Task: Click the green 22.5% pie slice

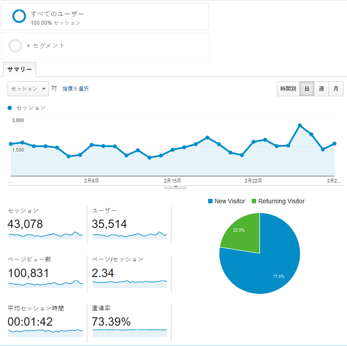Action: coord(243,235)
